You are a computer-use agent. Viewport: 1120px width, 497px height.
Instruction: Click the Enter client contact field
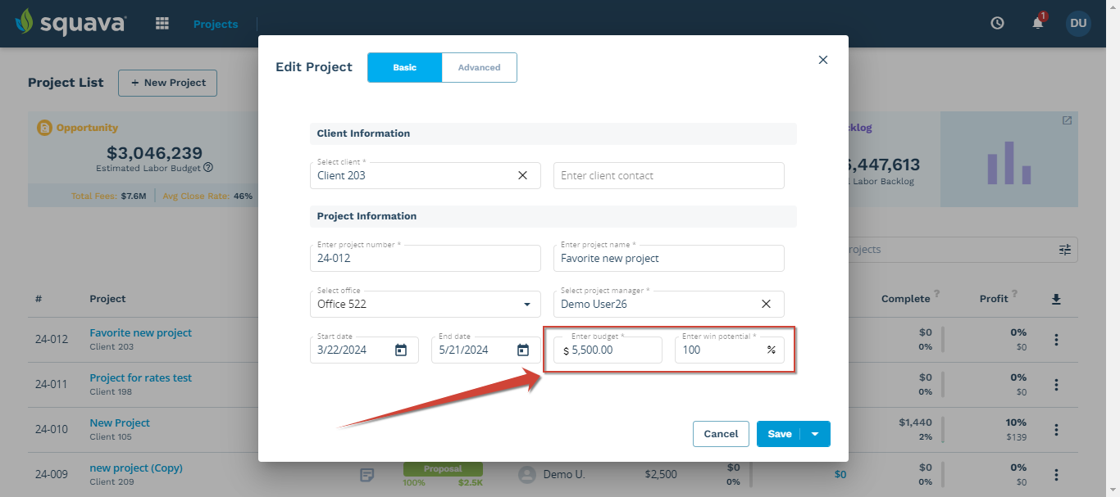668,174
